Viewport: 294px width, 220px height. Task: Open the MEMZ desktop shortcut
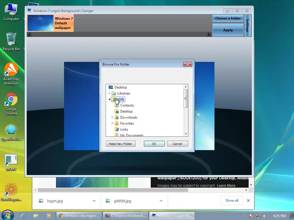(11, 163)
